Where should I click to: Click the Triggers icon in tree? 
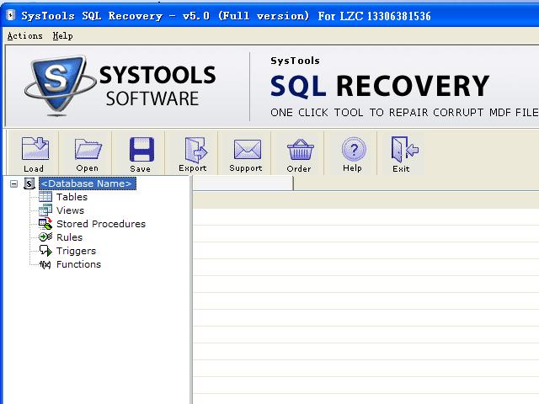[45, 251]
